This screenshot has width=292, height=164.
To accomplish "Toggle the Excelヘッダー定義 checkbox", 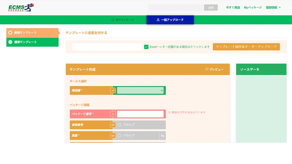I will tap(146, 47).
